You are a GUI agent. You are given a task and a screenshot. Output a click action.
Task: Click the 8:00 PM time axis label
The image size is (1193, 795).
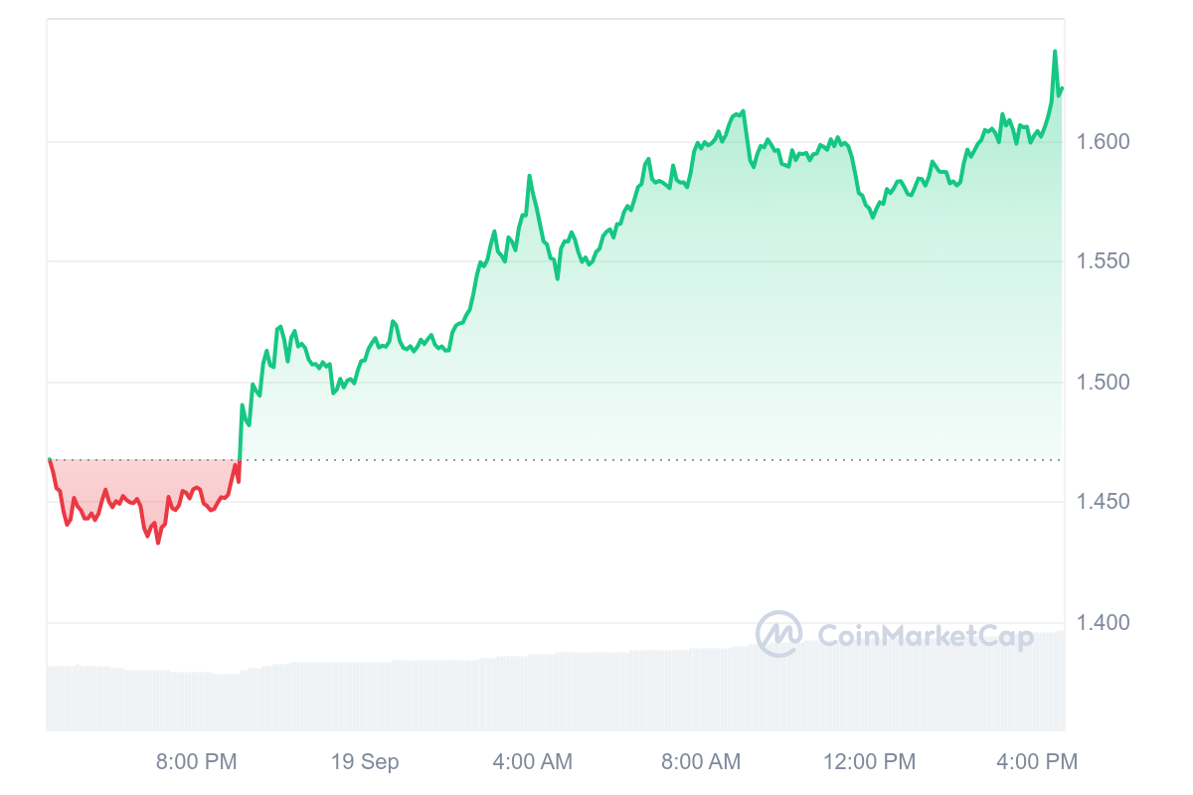[x=196, y=762]
